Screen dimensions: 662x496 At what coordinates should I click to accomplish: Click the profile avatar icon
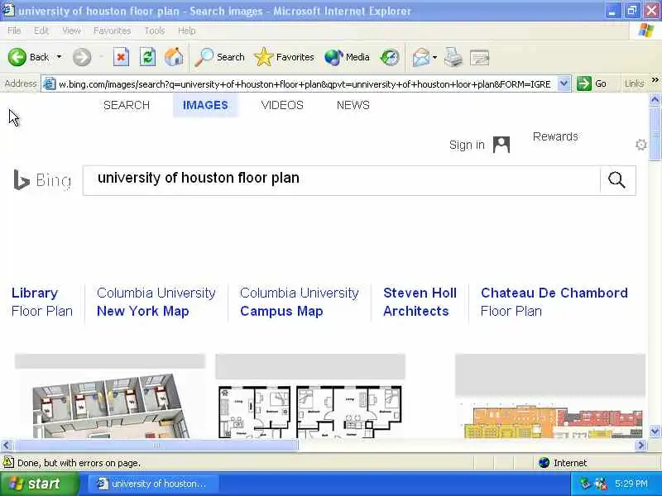(x=501, y=145)
